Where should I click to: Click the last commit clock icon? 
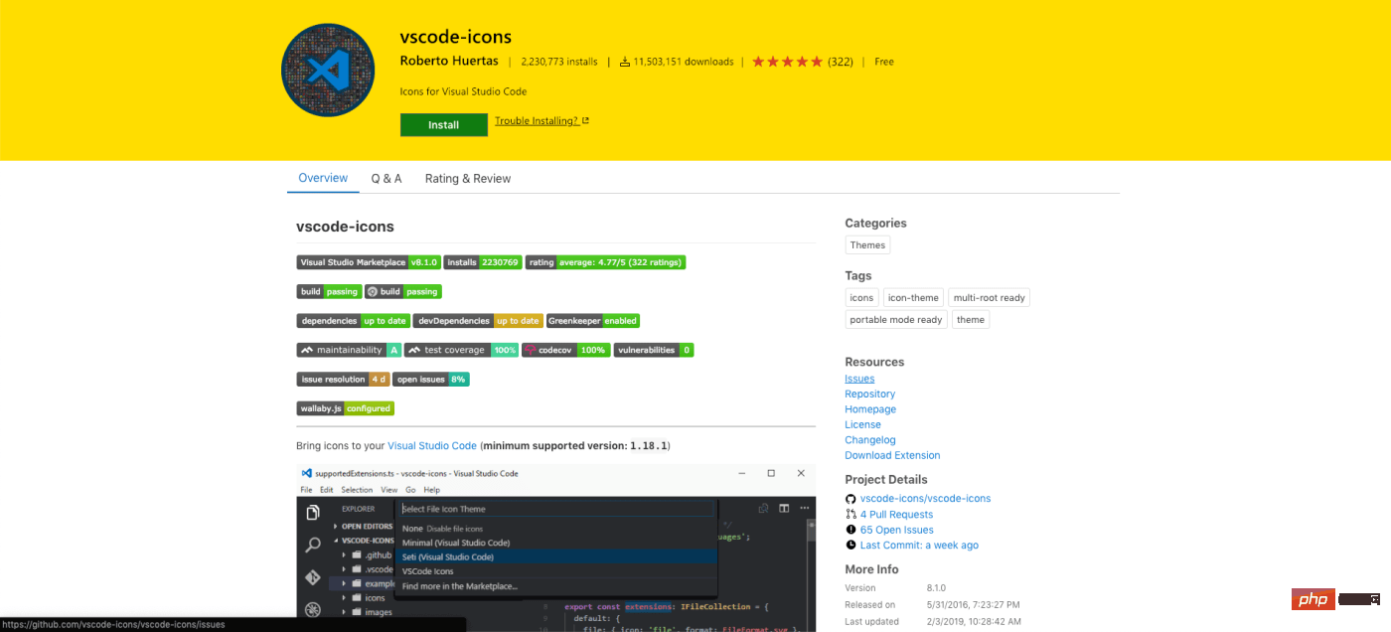point(850,545)
